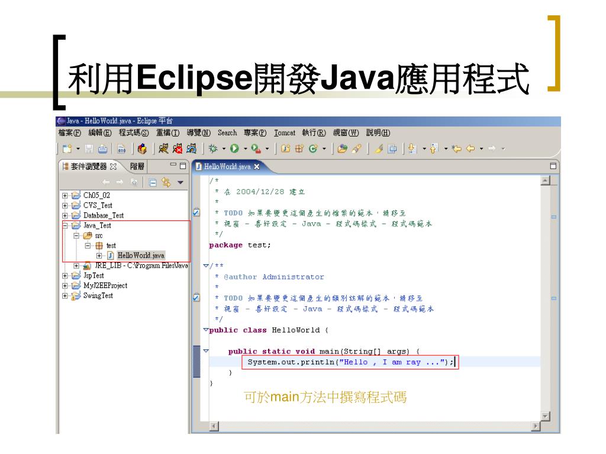Open the Debug dropdown arrow
The height and width of the screenshot is (454, 606).
pyautogui.click(x=224, y=148)
